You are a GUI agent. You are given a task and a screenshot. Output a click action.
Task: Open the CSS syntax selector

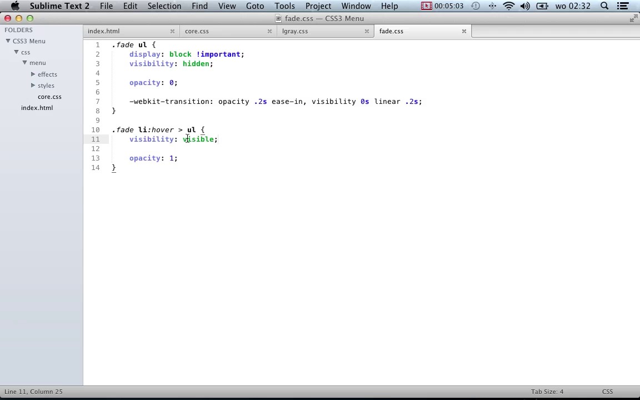[607, 392]
